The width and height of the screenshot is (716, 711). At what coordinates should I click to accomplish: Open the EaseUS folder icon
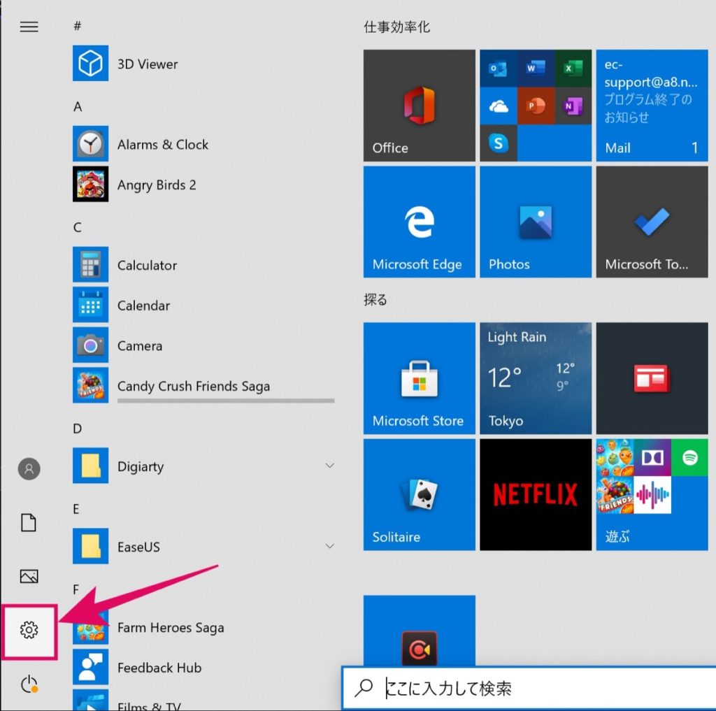click(x=90, y=546)
